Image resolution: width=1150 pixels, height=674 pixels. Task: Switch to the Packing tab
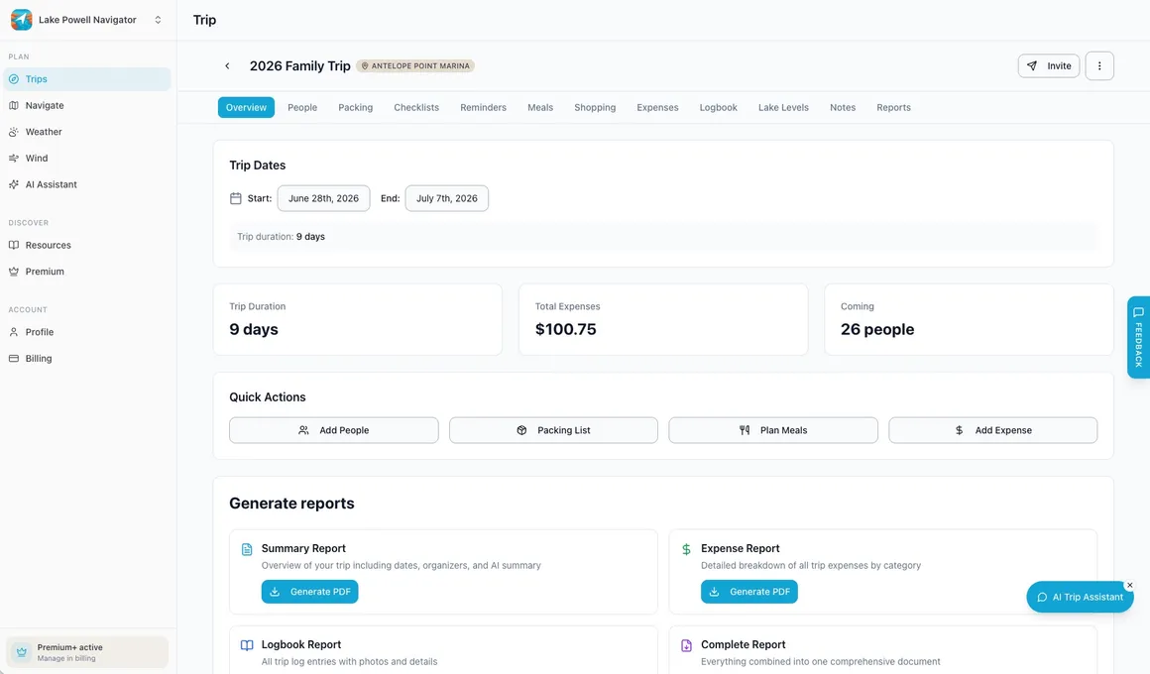pos(356,107)
